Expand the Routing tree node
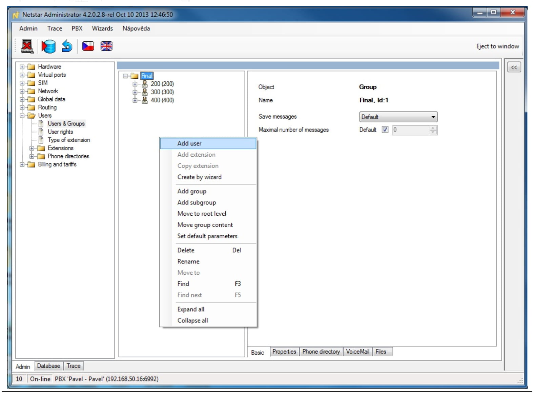The image size is (534, 394). point(22,107)
